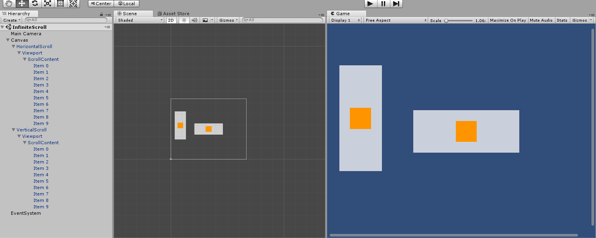Toggle Local handle rotation button
Viewport: 596px width, 238px height.
[127, 4]
